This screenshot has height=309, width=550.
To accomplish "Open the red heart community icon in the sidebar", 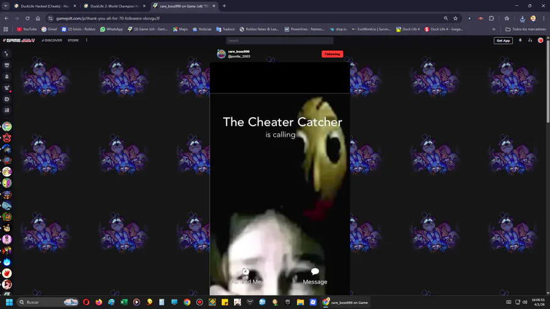I will (7, 273).
